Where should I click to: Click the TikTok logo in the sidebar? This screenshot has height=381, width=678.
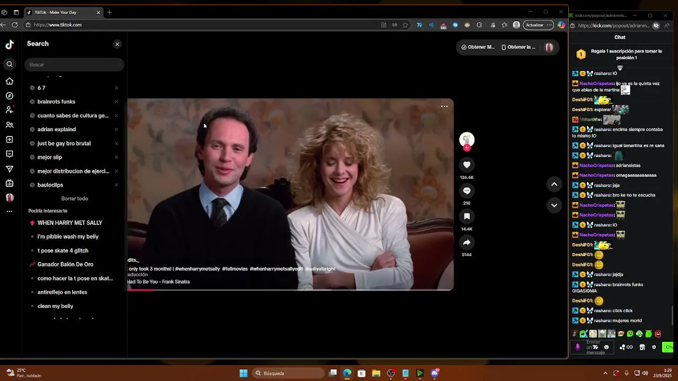(x=10, y=45)
